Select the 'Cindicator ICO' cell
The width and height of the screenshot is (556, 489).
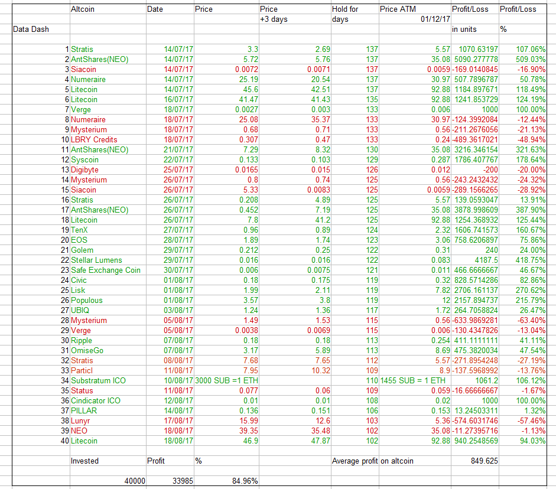pos(108,400)
